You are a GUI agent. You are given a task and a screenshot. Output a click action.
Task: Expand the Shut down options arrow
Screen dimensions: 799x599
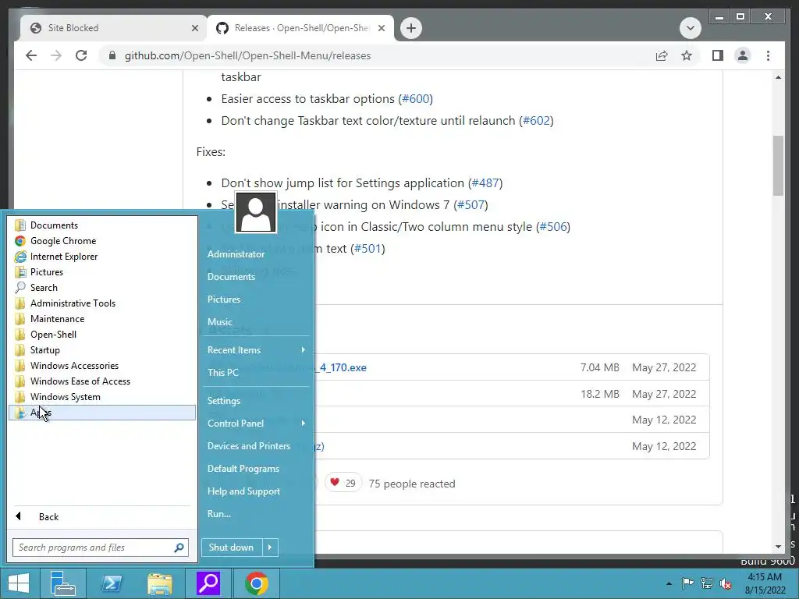270,548
